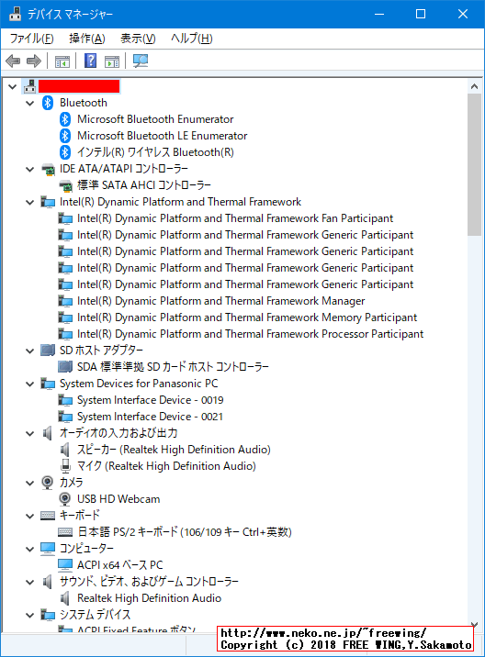Click the scrollbar up arrow
This screenshot has width=485, height=657.
[474, 86]
